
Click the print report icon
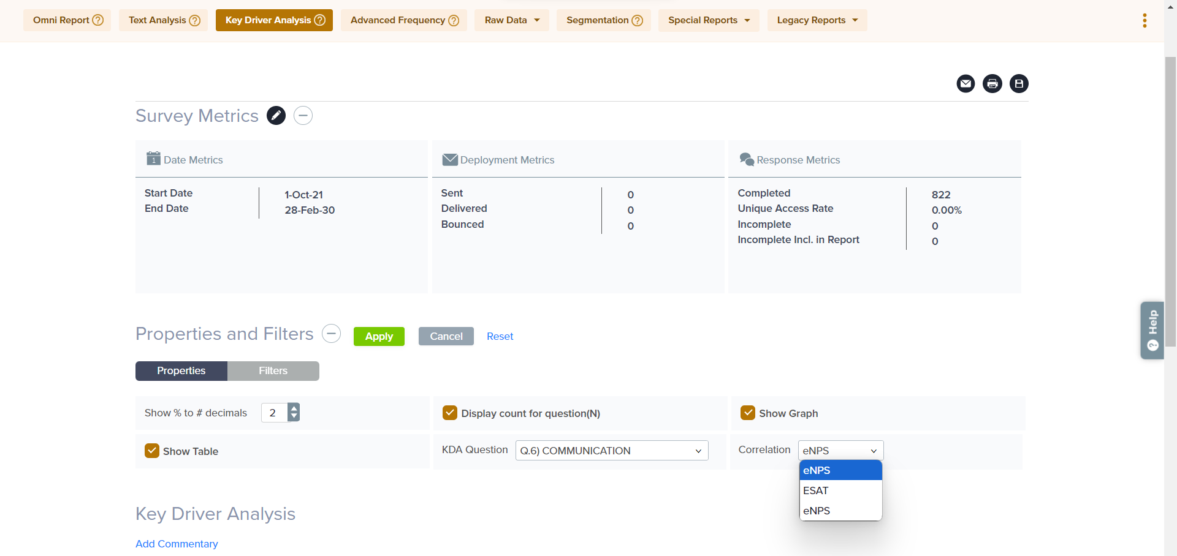tap(992, 84)
